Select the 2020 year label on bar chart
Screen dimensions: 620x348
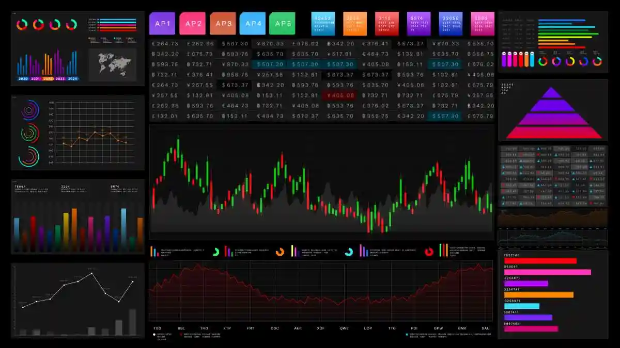coord(23,79)
